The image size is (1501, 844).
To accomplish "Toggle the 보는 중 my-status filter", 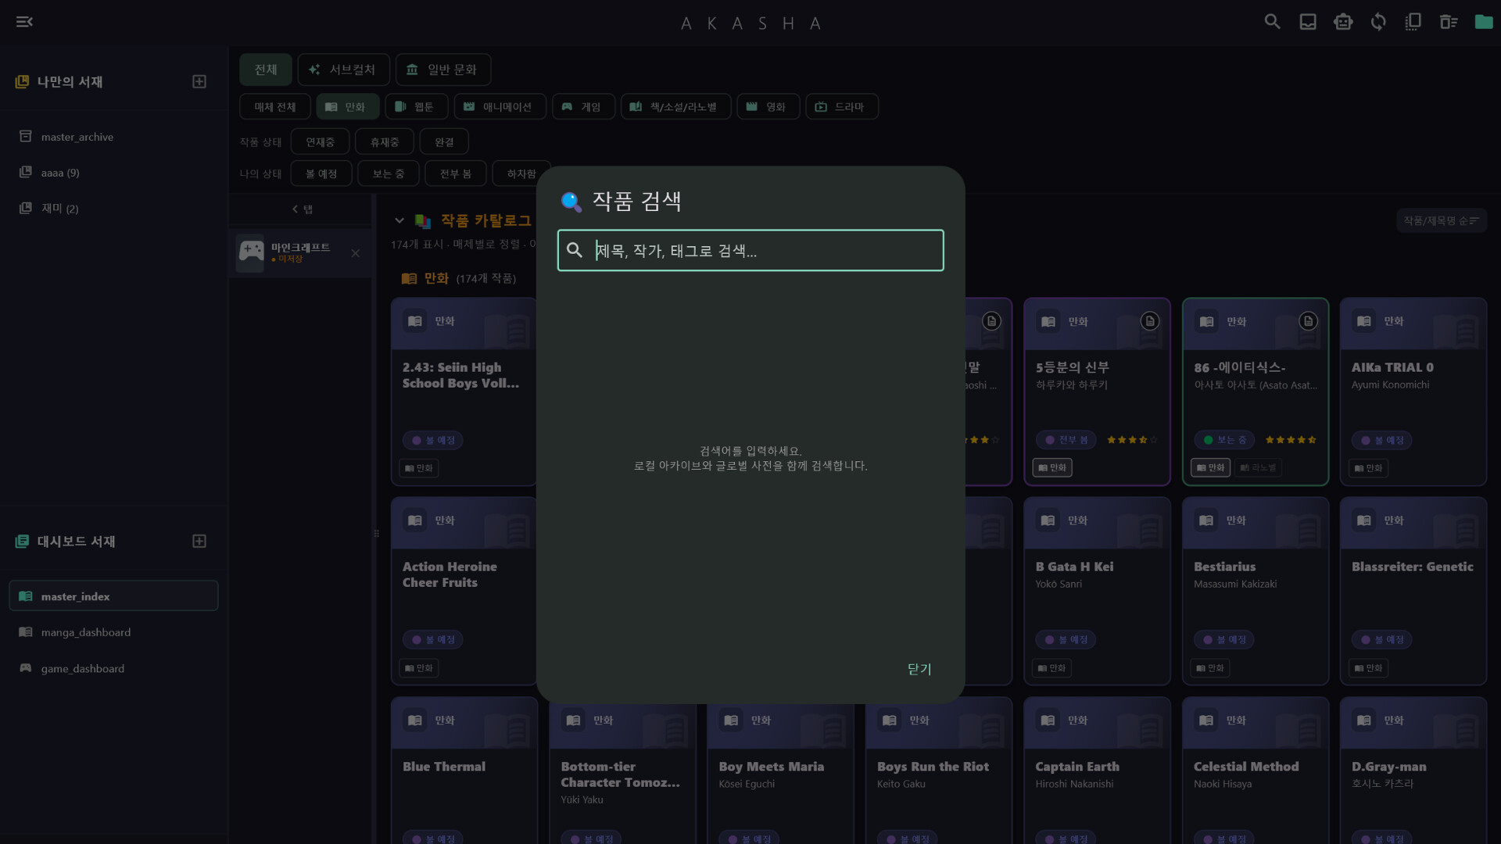I will (389, 173).
